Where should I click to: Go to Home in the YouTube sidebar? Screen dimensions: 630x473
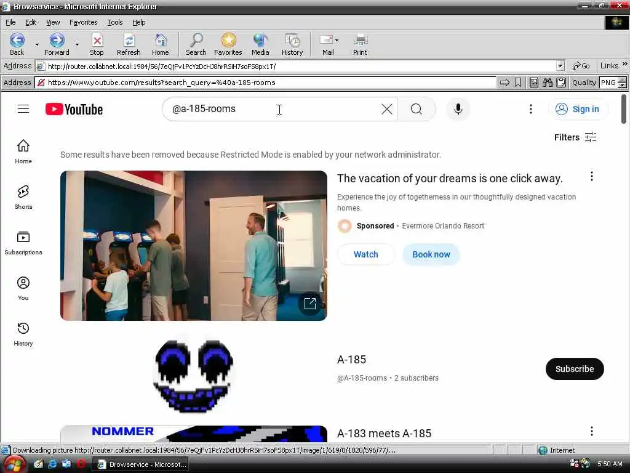click(x=23, y=152)
